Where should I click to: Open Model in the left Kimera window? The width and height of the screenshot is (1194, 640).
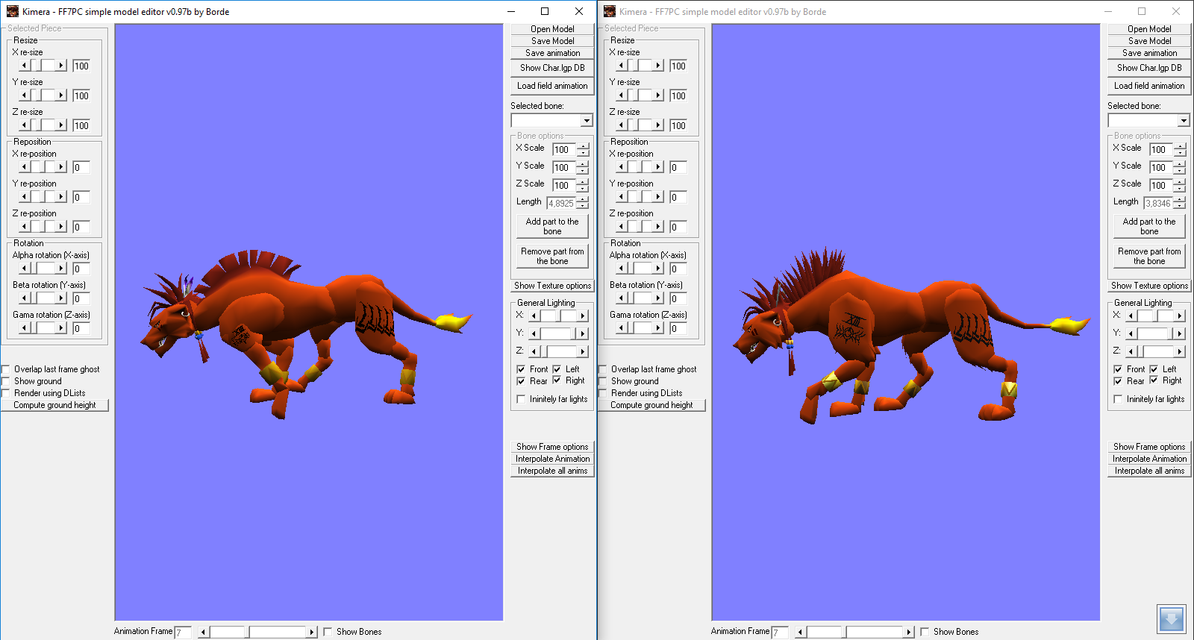click(x=552, y=29)
